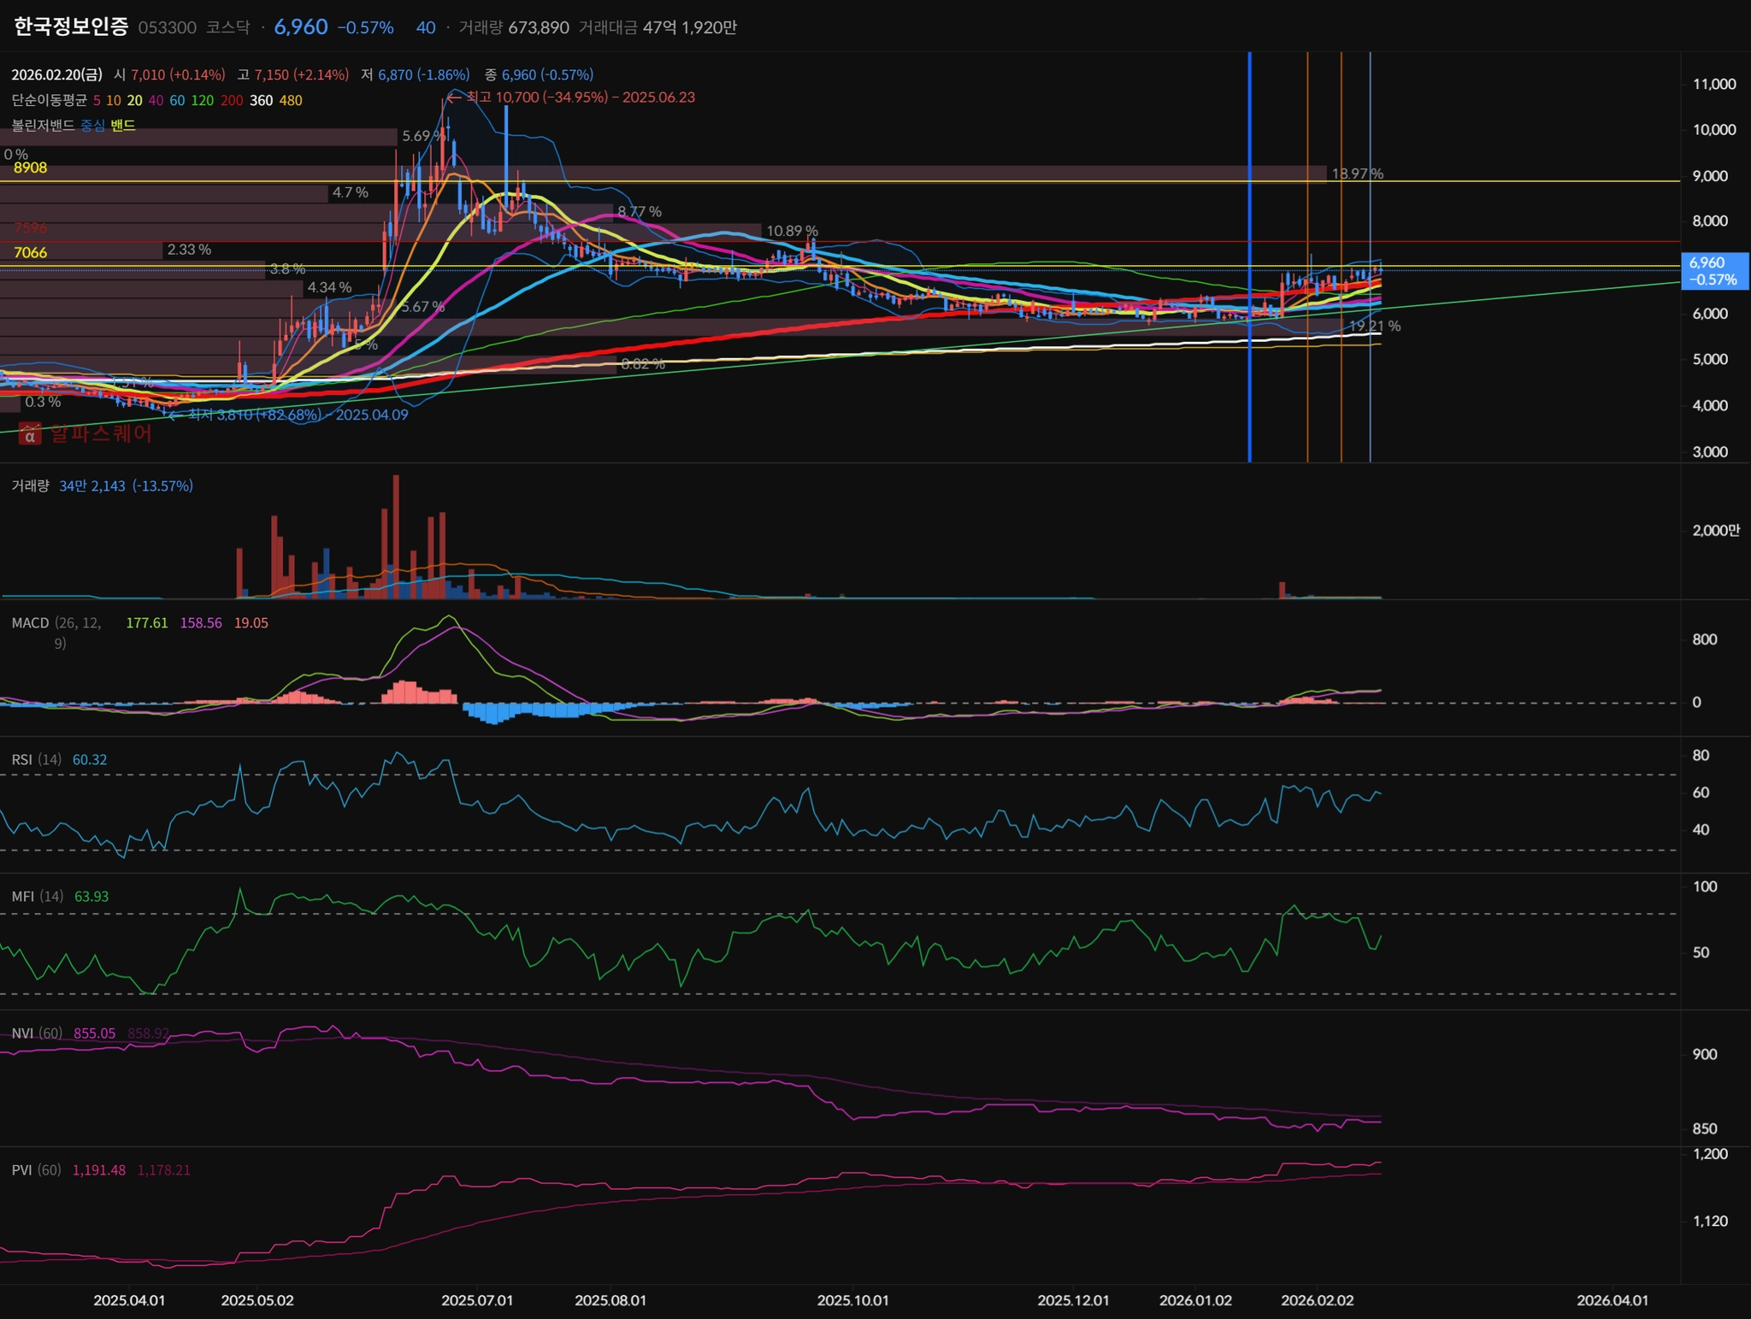Toggle the 480-day moving average label

coord(291,101)
